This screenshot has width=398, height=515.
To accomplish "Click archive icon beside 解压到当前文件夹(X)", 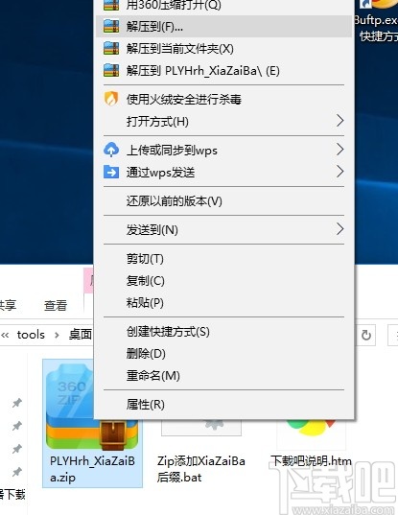I will [x=111, y=48].
